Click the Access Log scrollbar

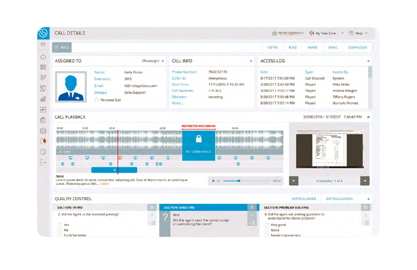[370, 72]
